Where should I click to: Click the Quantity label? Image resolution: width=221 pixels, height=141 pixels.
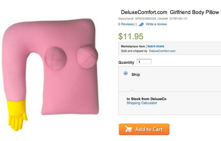[x=126, y=62]
